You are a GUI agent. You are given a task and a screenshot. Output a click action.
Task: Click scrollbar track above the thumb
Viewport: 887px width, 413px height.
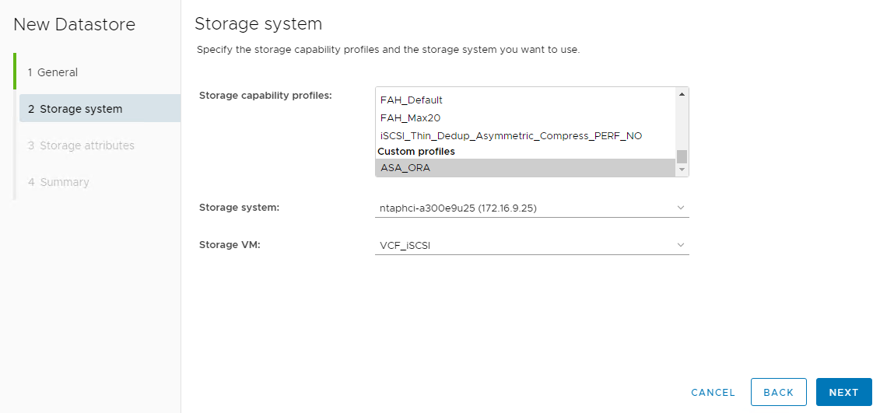pyautogui.click(x=682, y=123)
